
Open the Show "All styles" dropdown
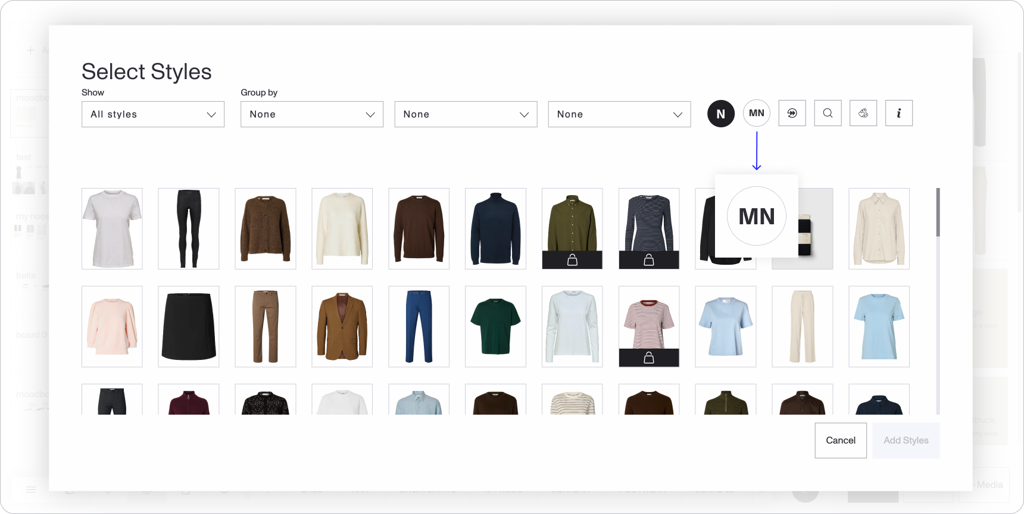tap(153, 114)
